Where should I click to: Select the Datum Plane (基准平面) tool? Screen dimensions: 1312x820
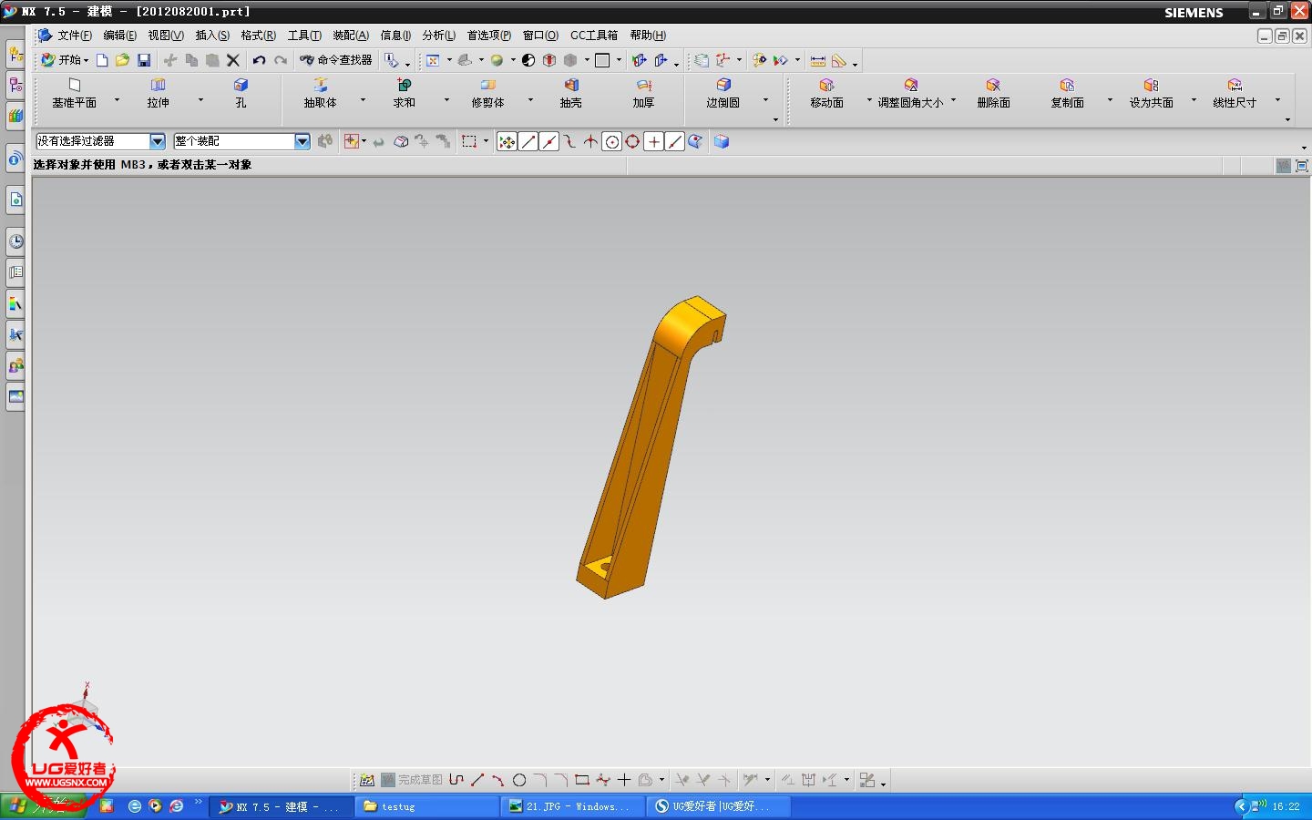click(x=74, y=93)
